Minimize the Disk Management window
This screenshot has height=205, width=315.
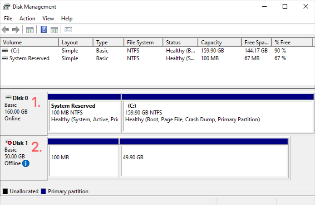click(x=265, y=7)
